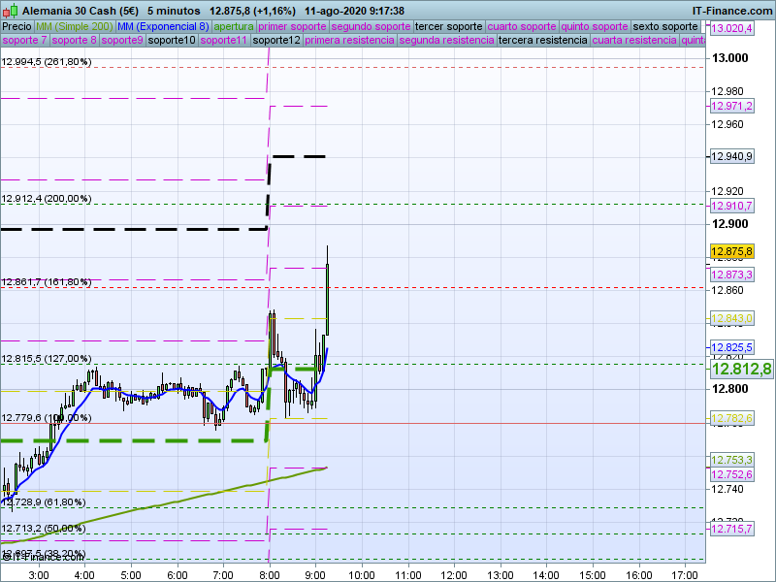Click the orange 12.875,8 current price tag
776x582 pixels.
732,251
